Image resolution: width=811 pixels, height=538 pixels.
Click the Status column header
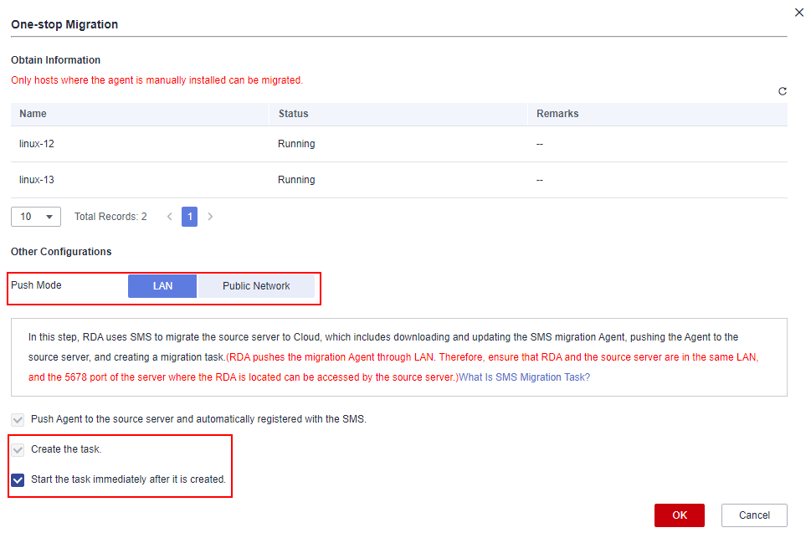point(293,114)
